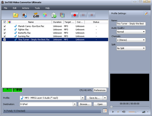Click the Target column header
The image size is (152, 116).
point(69,22)
